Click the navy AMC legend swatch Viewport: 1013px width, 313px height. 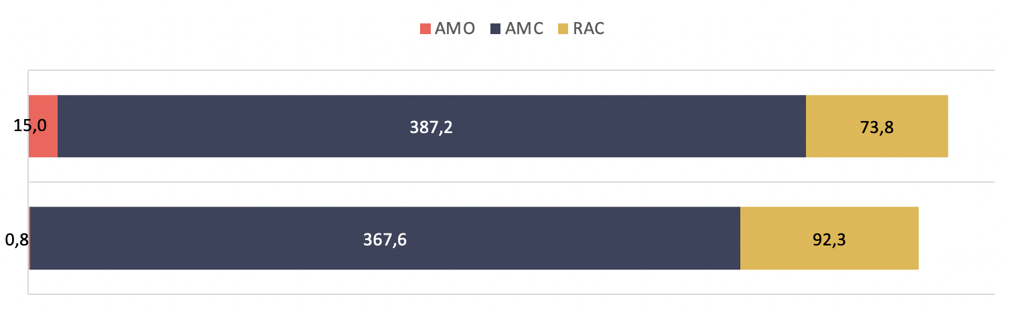coord(496,29)
